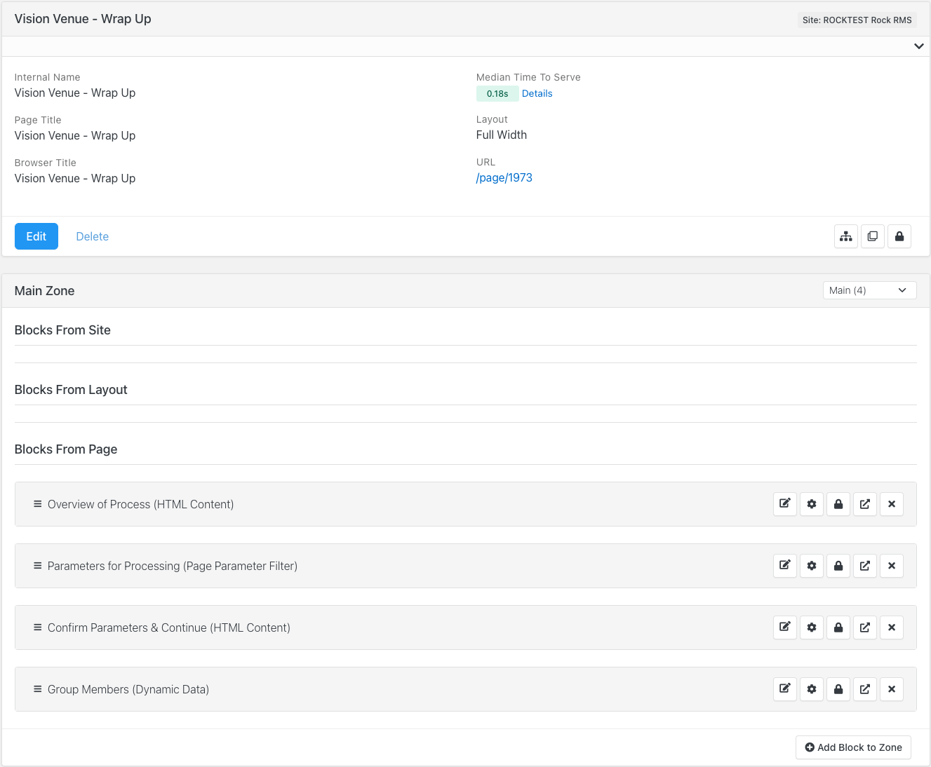
Task: Delete Confirm Parameters & Continue block
Action: point(892,627)
